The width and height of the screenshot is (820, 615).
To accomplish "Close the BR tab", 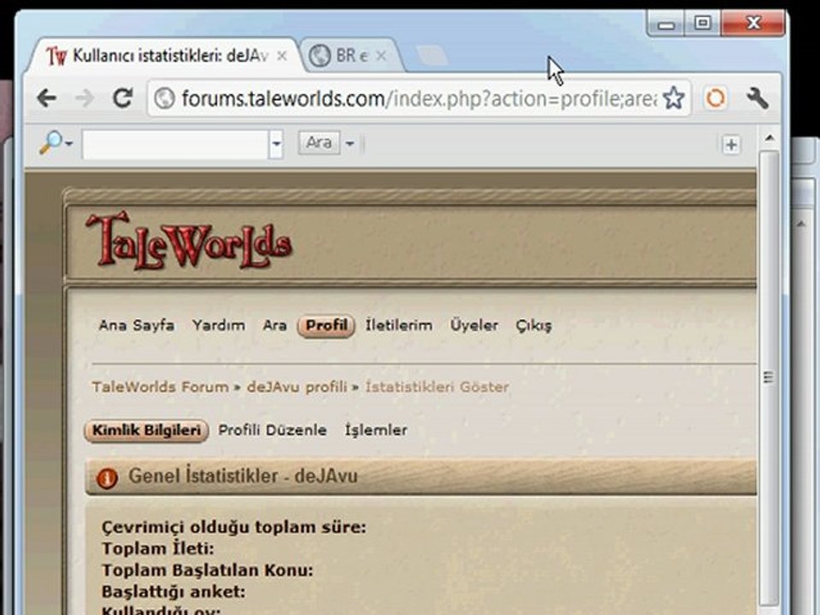I will coord(382,56).
